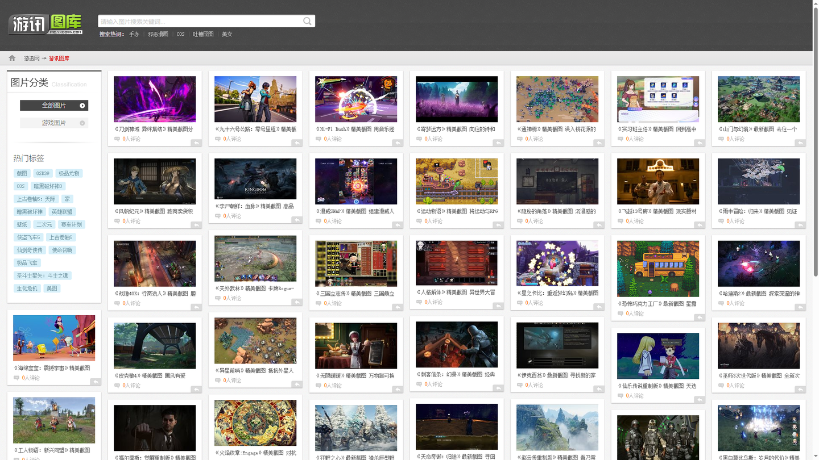Click share arrow on 运动物语 card
Screen dimensions: 819x460
(x=498, y=225)
